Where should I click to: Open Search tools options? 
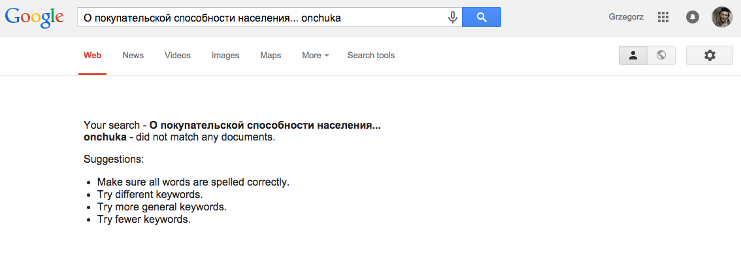[x=371, y=56]
